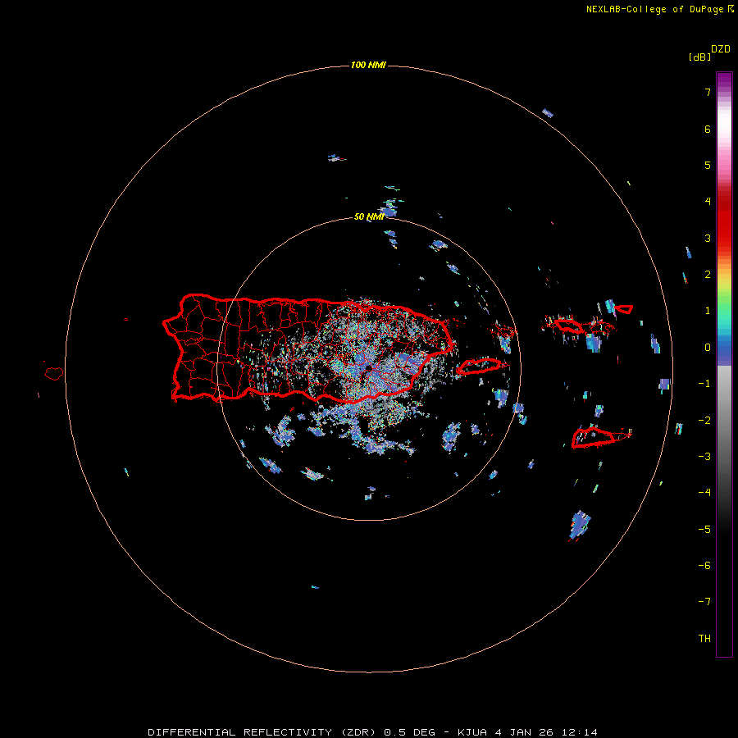Click the DZD product label above color scale
The height and width of the screenshot is (738, 738).
(721, 49)
